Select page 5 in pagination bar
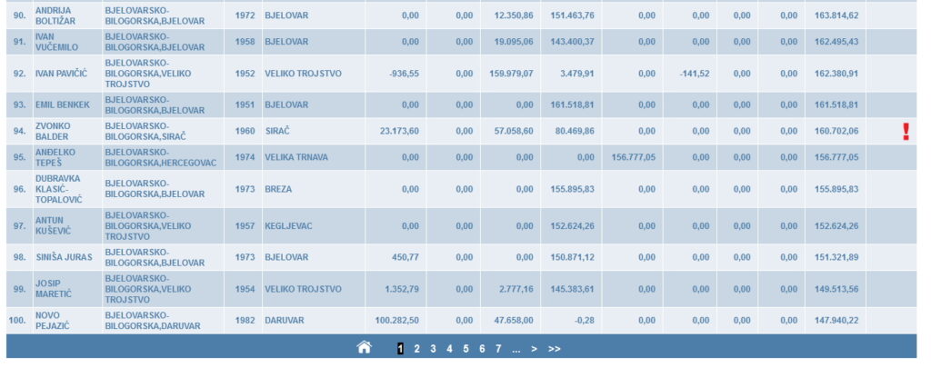 (x=465, y=348)
